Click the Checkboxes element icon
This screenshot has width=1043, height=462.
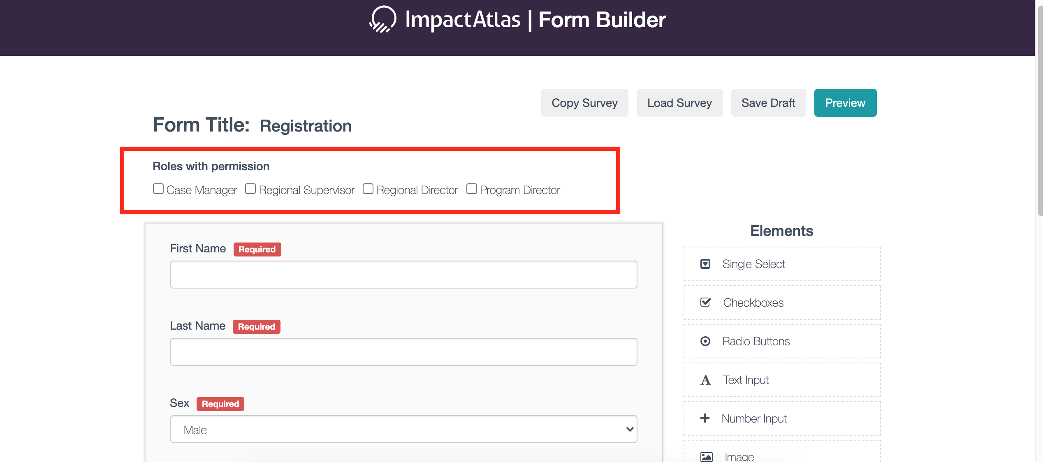point(705,302)
